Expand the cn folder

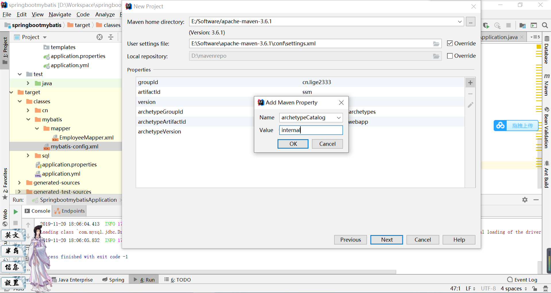click(x=28, y=110)
